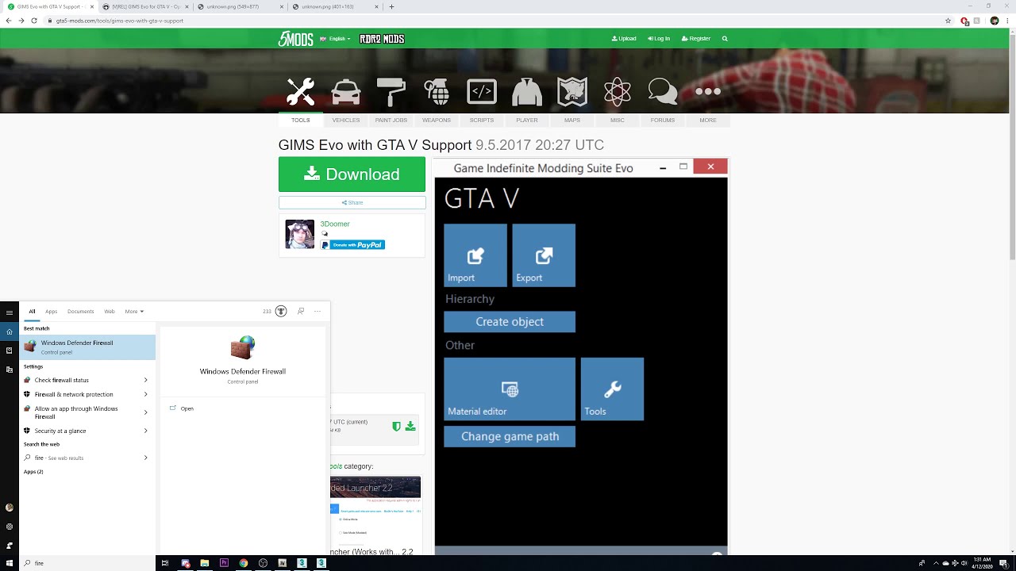Click the Upload link in header
The image size is (1016, 571).
tap(624, 38)
